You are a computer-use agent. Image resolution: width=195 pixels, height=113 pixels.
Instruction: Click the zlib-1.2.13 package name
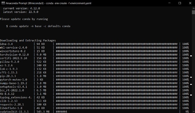click(x=9, y=101)
